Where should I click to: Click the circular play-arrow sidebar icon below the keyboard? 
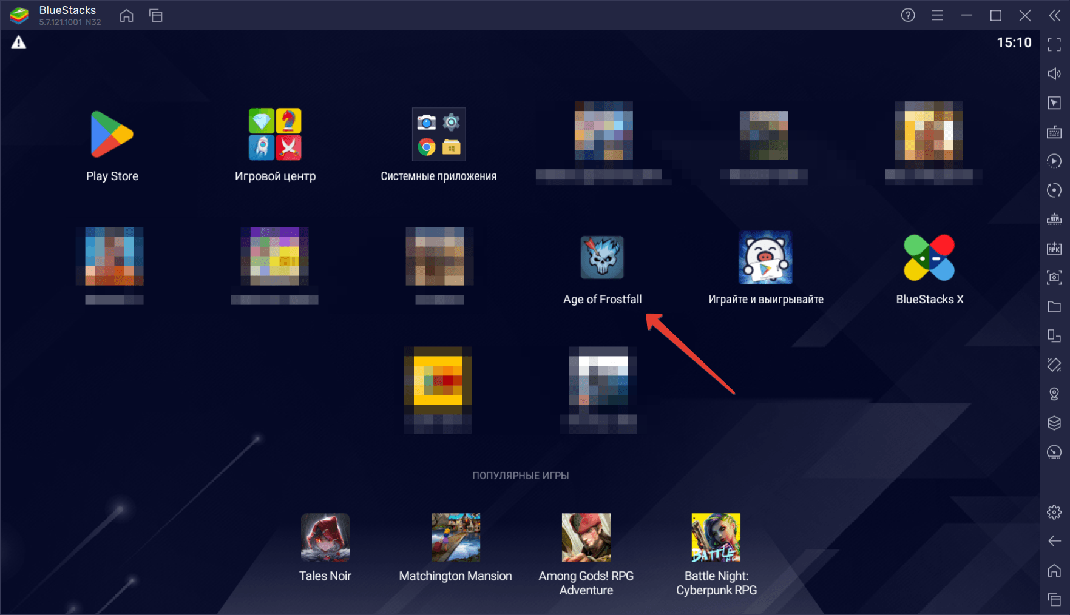(1054, 161)
